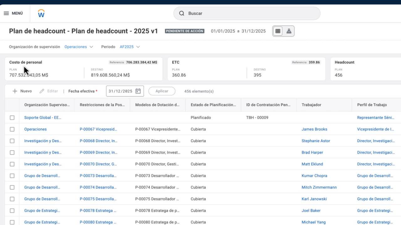Viewport: 401px width, 225px height.
Task: Click the plus icon for Nuevo
Action: 15,91
